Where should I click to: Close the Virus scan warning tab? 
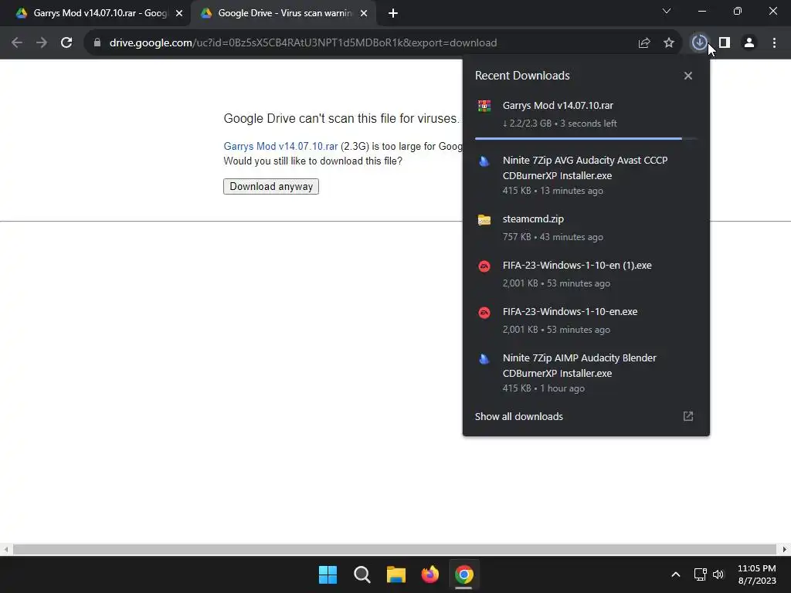point(364,14)
